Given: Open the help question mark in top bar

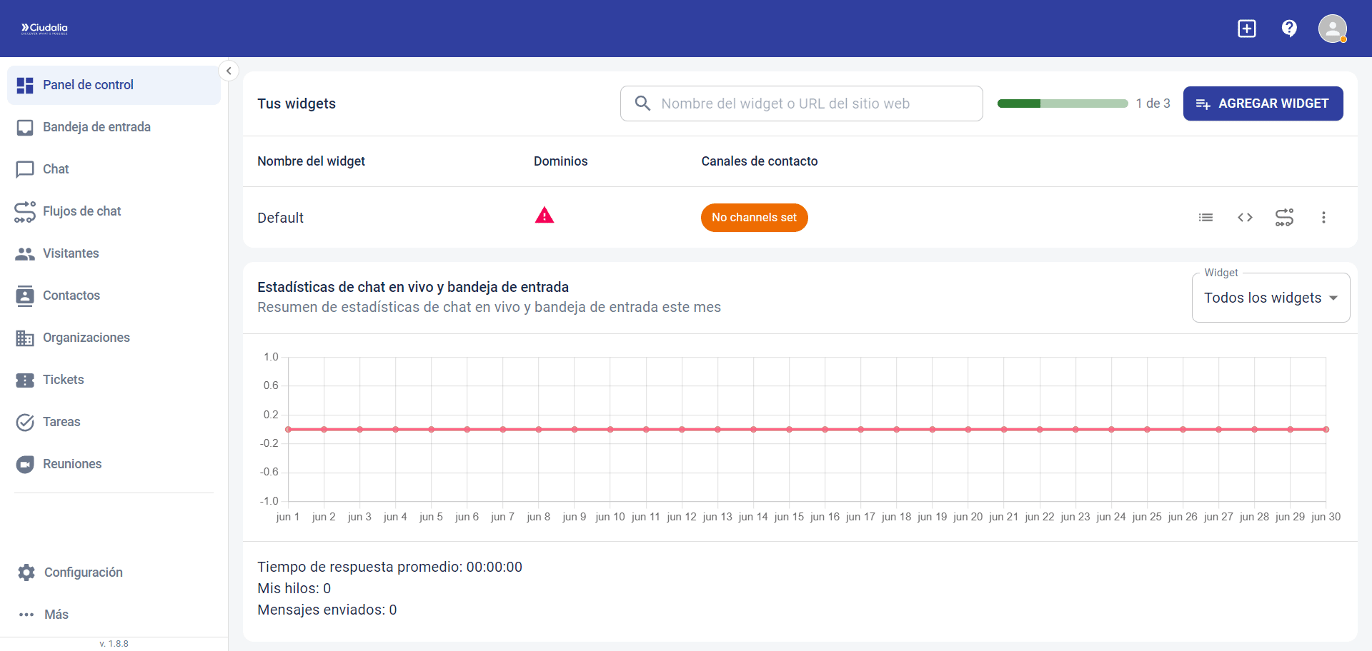Looking at the screenshot, I should [x=1288, y=28].
